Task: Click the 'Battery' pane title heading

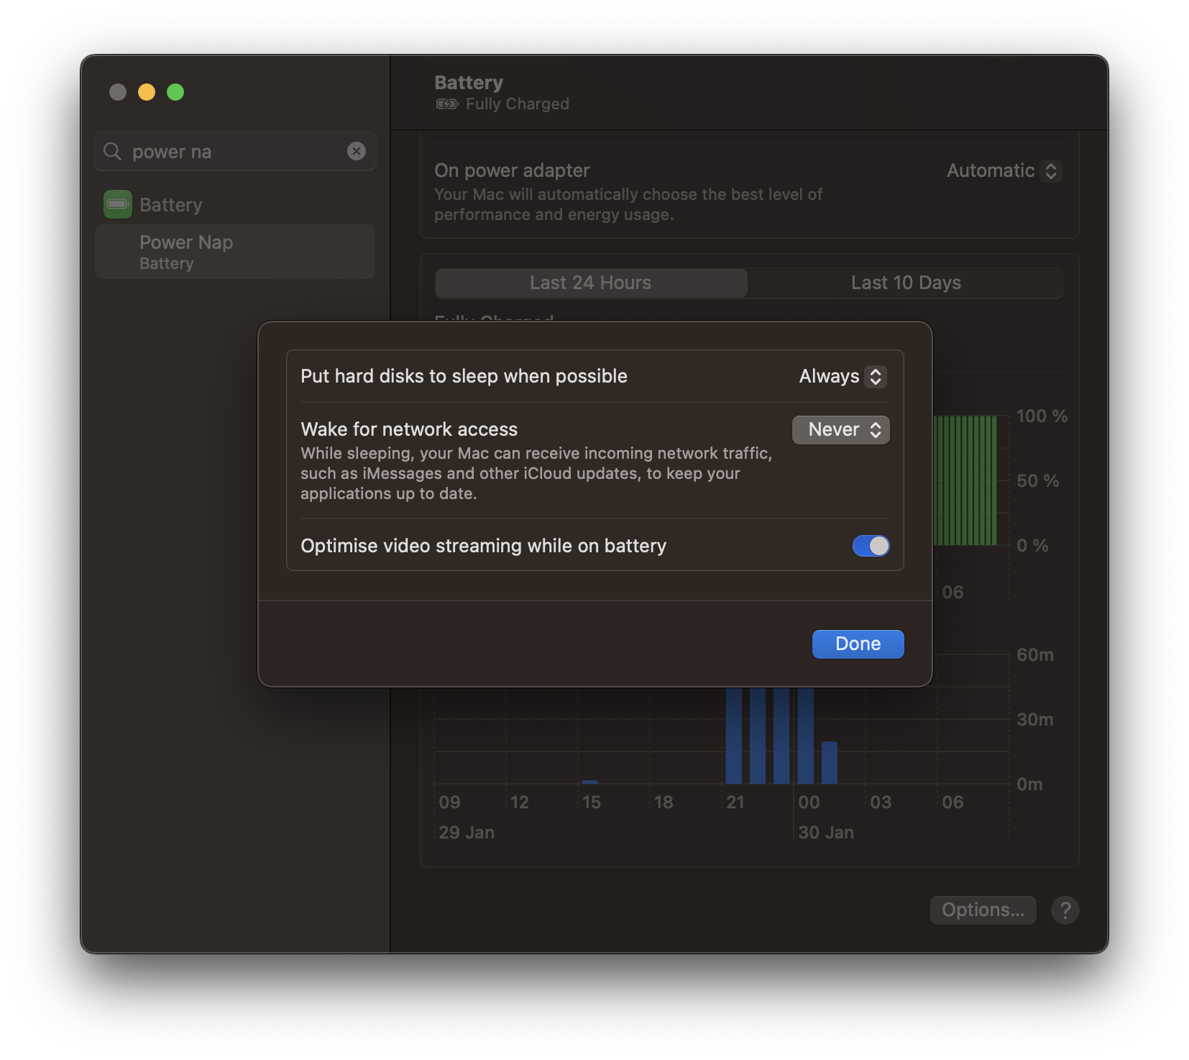Action: click(469, 83)
